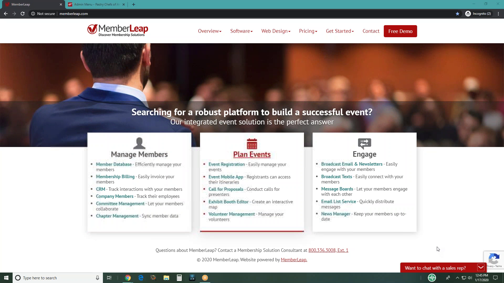The height and width of the screenshot is (283, 504).
Task: Open Chrome from the taskbar
Action: tap(128, 278)
